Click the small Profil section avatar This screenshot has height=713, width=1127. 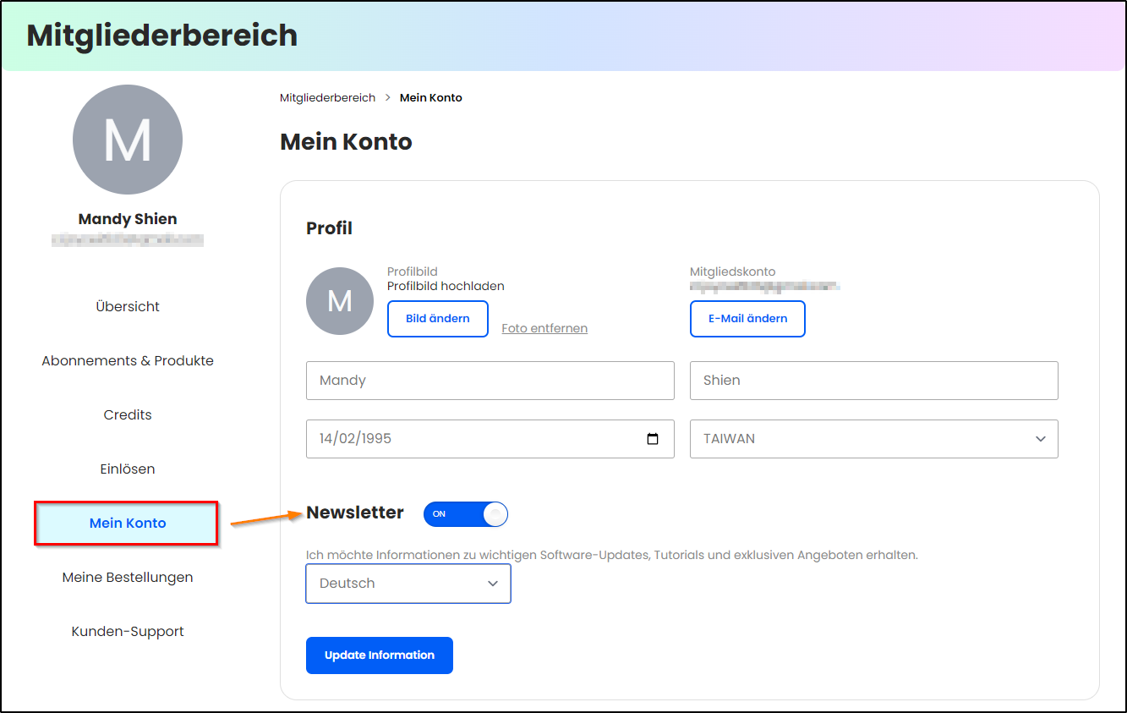[340, 301]
